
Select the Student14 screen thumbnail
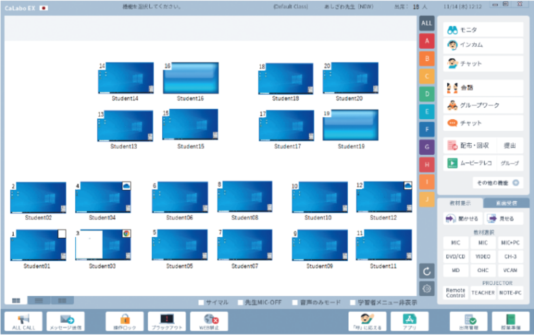126,78
